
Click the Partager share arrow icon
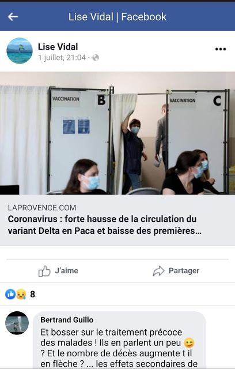click(x=159, y=271)
